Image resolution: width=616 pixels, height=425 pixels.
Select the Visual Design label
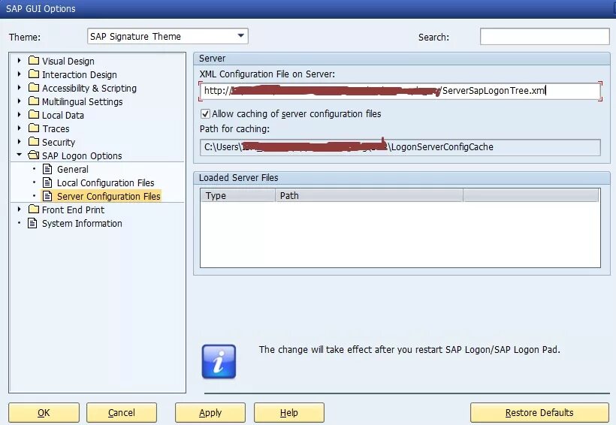click(68, 62)
